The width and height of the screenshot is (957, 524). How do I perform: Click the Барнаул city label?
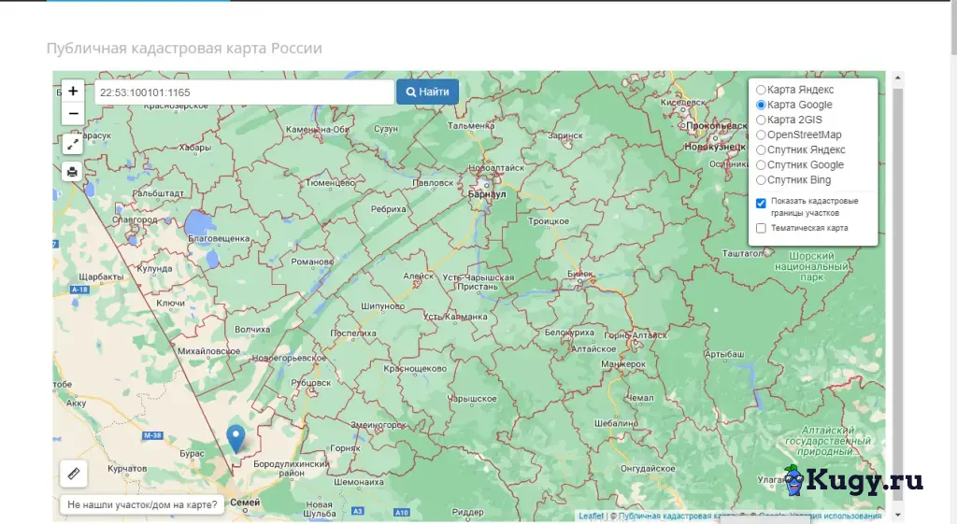pos(487,194)
